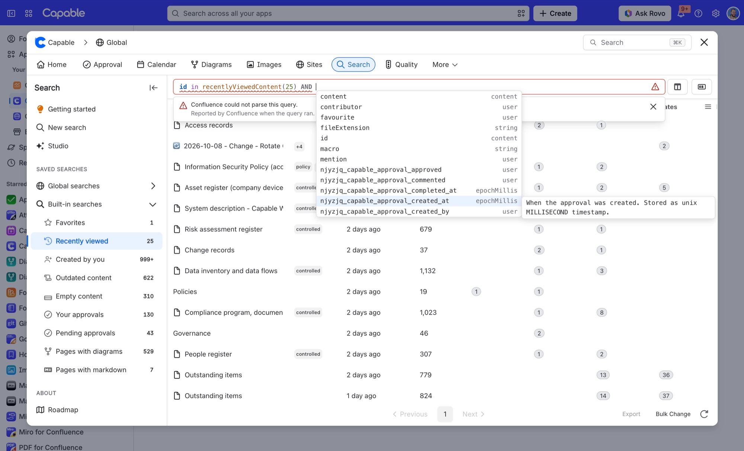Click the Ask Rovo button
This screenshot has width=744, height=451.
click(645, 13)
